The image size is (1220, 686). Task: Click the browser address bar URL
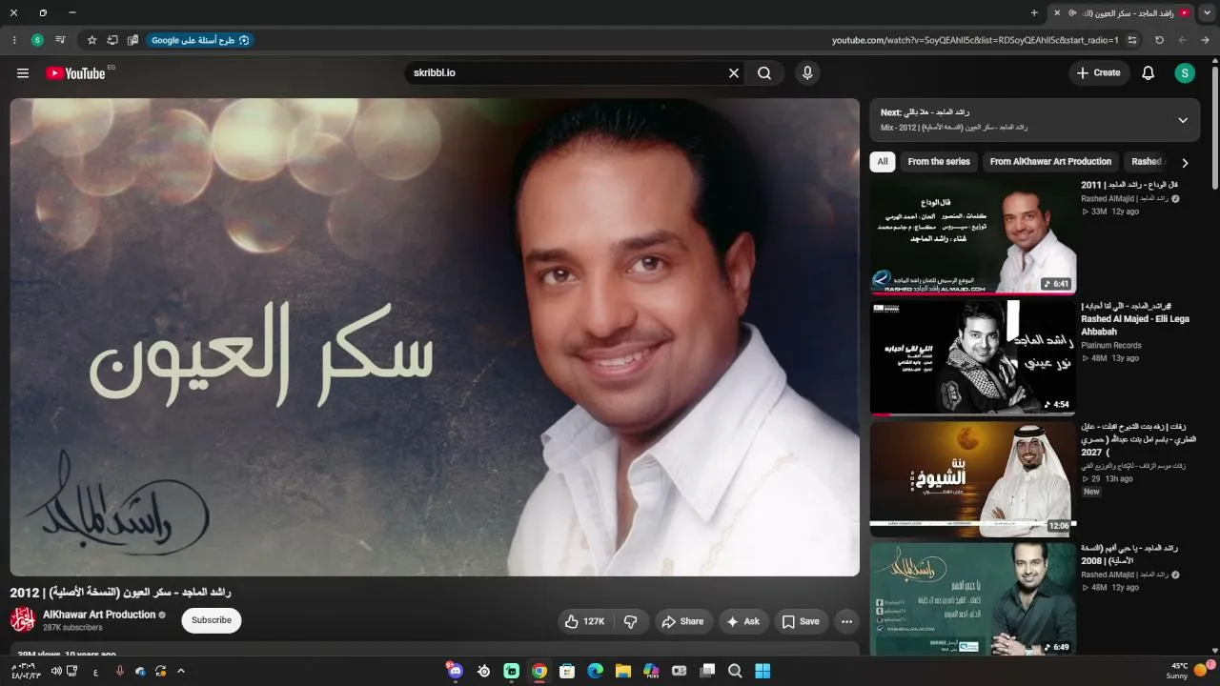click(975, 40)
